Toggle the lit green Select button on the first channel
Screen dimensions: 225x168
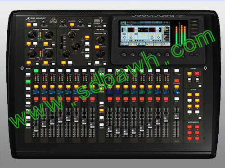click(x=36, y=71)
